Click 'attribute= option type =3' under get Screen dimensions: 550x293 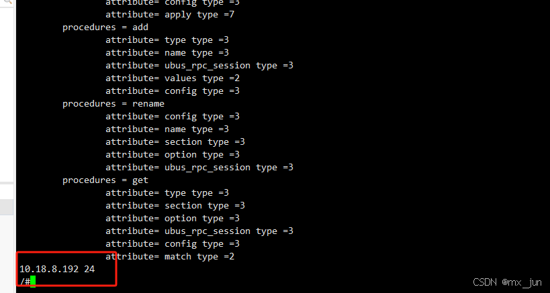pyautogui.click(x=173, y=219)
